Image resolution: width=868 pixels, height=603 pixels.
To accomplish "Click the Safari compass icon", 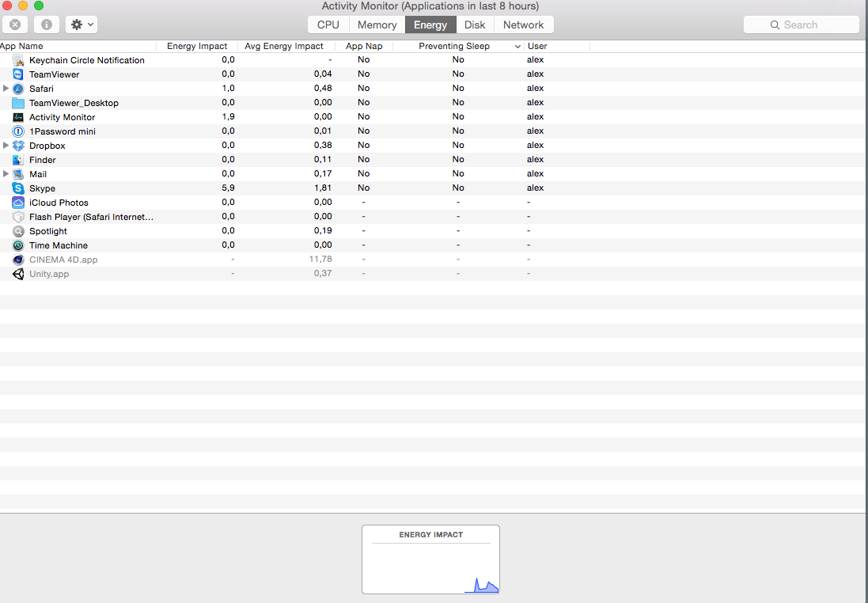I will pos(18,89).
